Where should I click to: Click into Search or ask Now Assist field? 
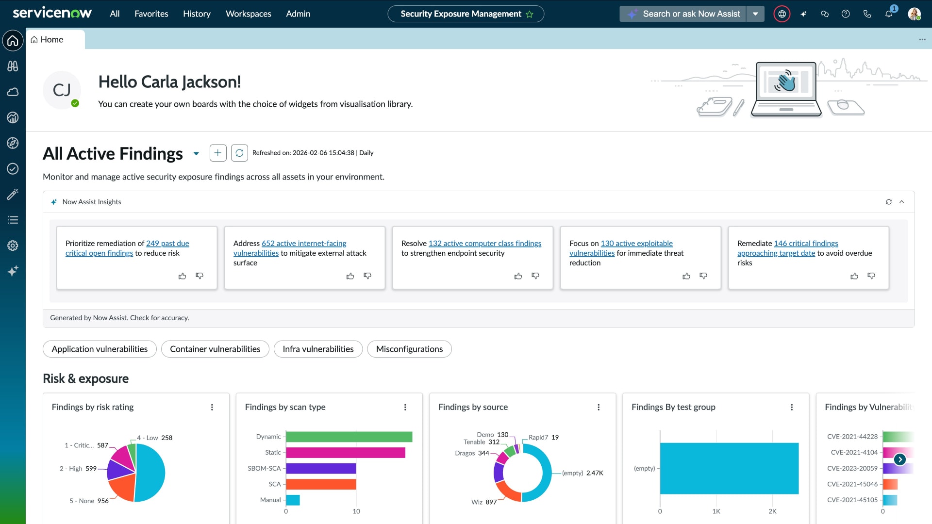(x=689, y=14)
